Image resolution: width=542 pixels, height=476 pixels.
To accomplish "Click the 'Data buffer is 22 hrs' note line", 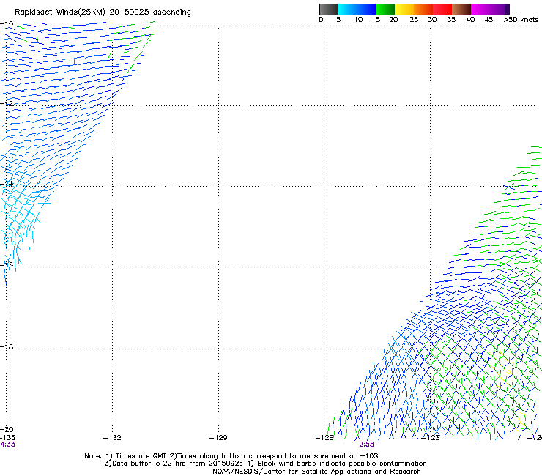I will (265, 464).
